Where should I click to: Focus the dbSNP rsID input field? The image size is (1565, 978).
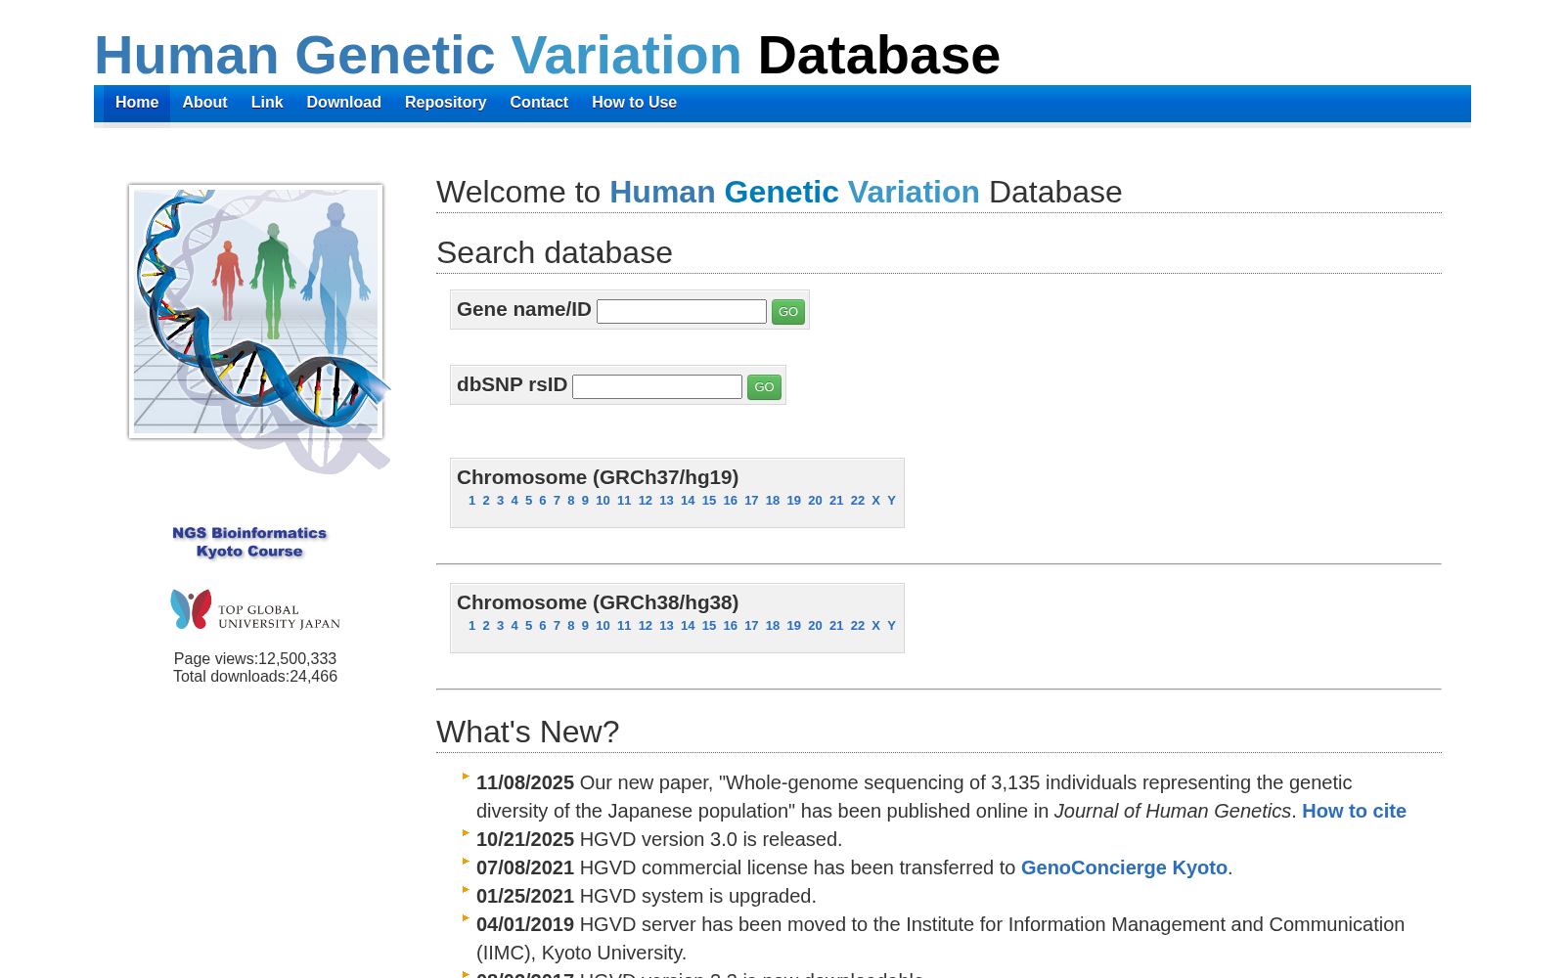coord(657,387)
